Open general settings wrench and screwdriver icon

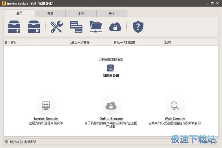click(x=57, y=27)
